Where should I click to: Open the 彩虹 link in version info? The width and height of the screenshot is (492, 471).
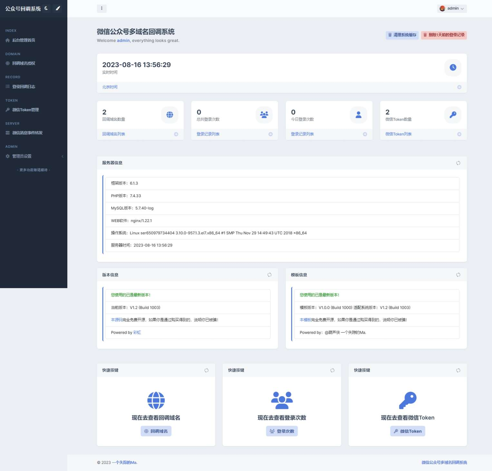coord(137,332)
